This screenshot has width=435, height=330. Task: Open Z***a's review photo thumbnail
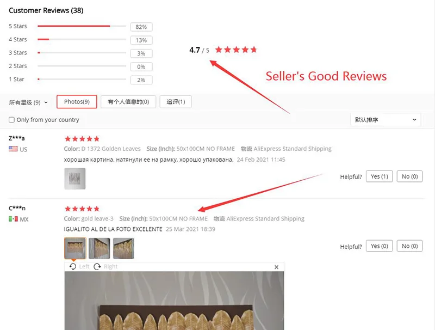coord(75,179)
